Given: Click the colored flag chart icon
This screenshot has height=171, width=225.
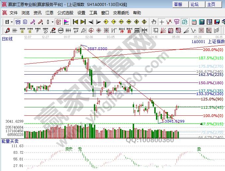Looking at the screenshot, I should point(66,22).
